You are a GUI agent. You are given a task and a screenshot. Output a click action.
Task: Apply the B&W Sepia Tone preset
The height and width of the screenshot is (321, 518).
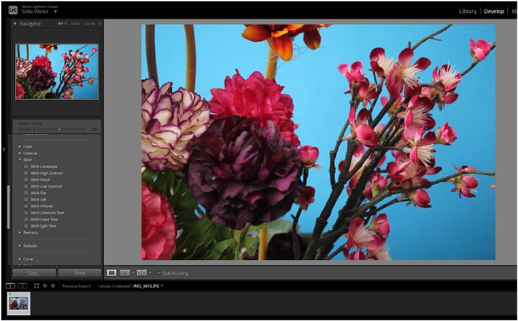(x=44, y=219)
